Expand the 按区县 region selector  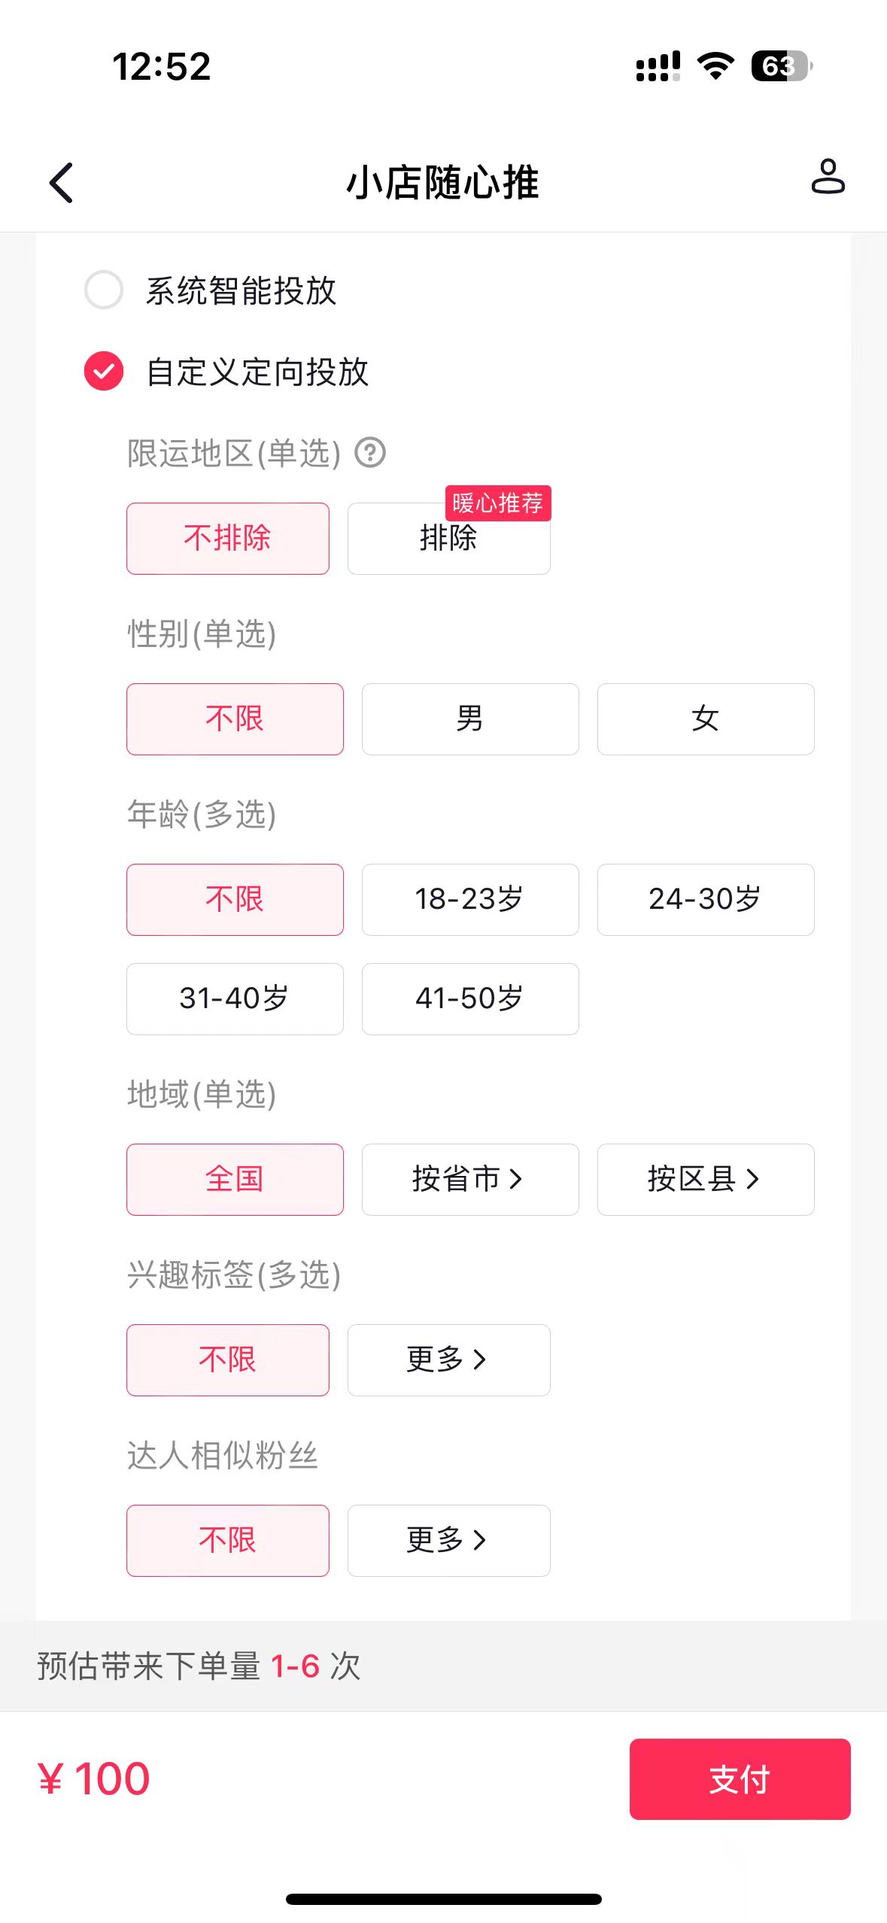[x=706, y=1179]
